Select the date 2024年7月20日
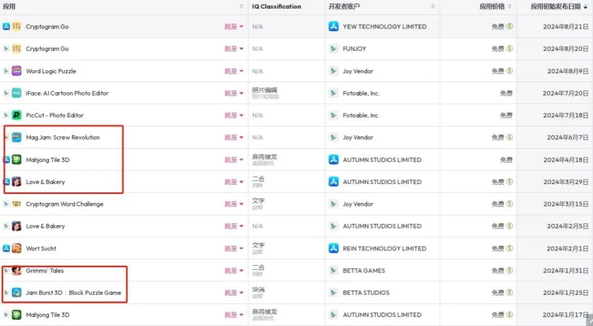The image size is (593, 326). pos(566,93)
